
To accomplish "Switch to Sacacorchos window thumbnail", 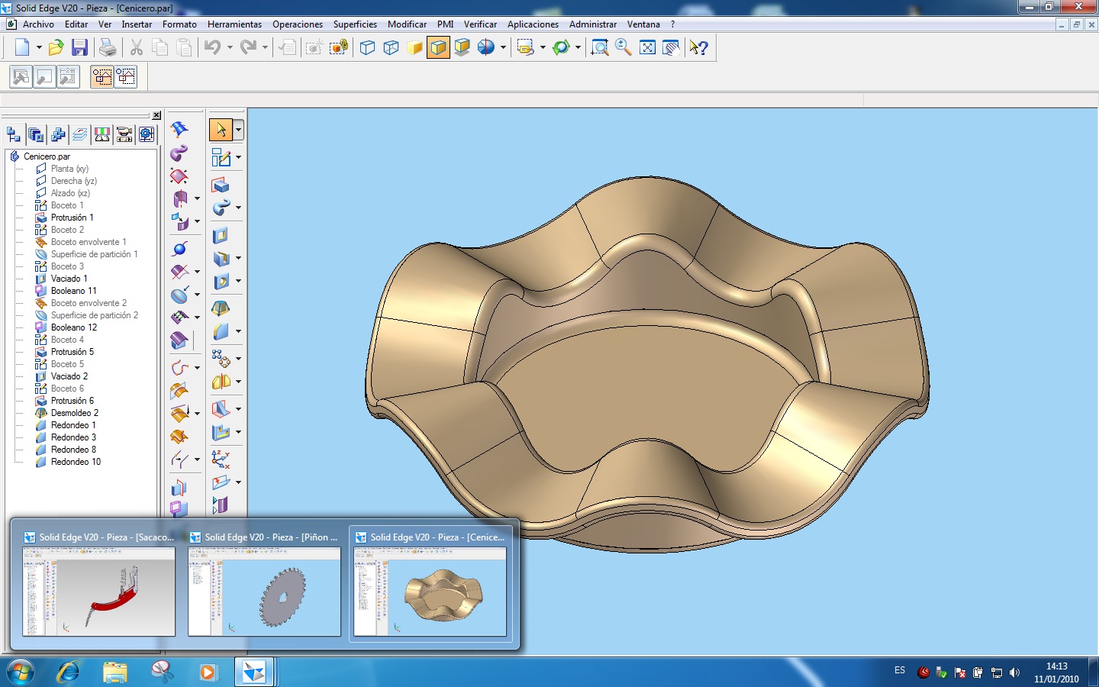I will tap(99, 585).
